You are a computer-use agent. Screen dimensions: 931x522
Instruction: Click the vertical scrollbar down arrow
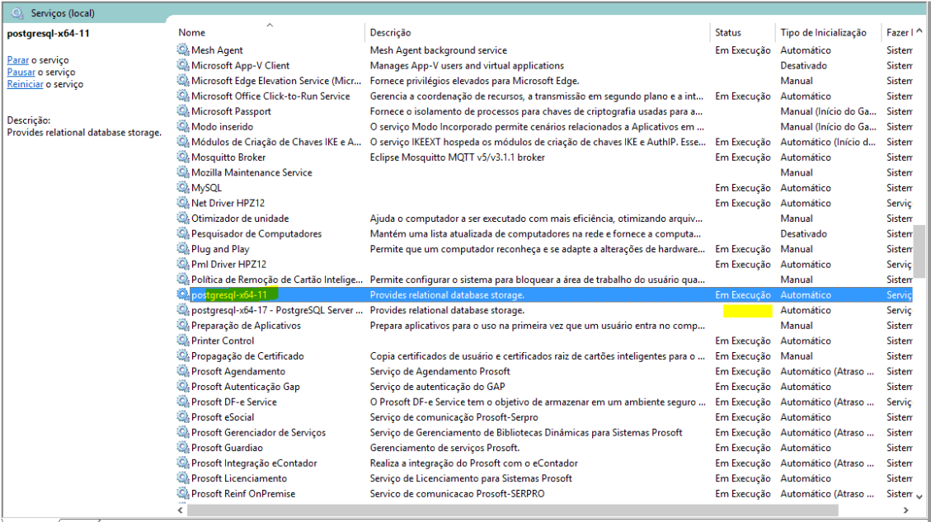pyautogui.click(x=919, y=496)
